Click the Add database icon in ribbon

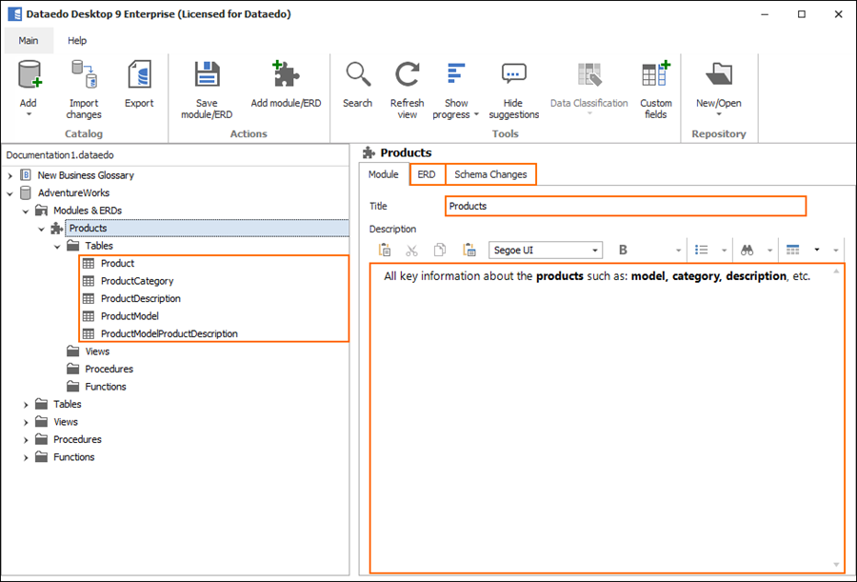29,77
